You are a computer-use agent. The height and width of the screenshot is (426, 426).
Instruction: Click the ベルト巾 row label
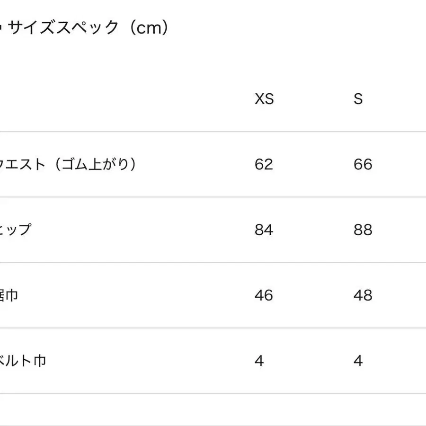pyautogui.click(x=23, y=361)
